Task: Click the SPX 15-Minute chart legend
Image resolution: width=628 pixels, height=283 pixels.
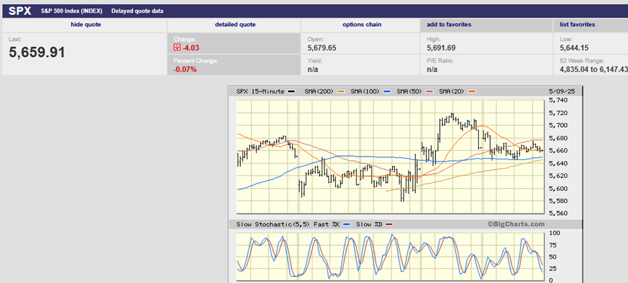Action: (x=265, y=91)
